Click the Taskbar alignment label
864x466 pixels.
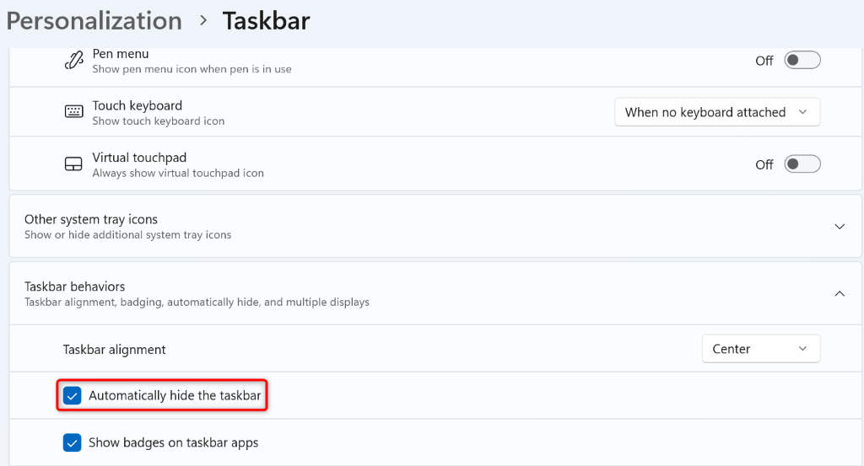pos(115,349)
